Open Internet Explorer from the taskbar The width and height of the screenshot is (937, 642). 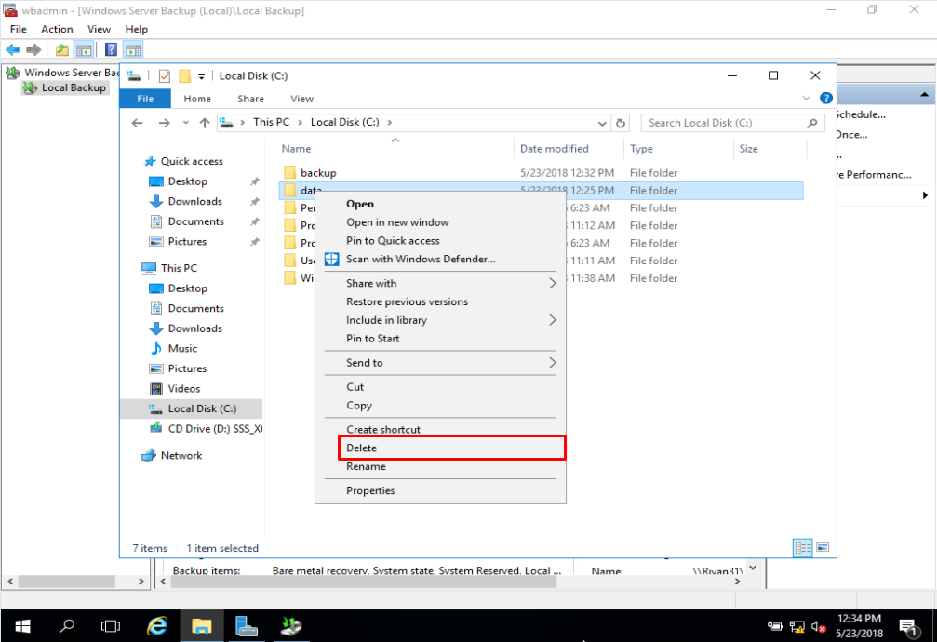157,626
